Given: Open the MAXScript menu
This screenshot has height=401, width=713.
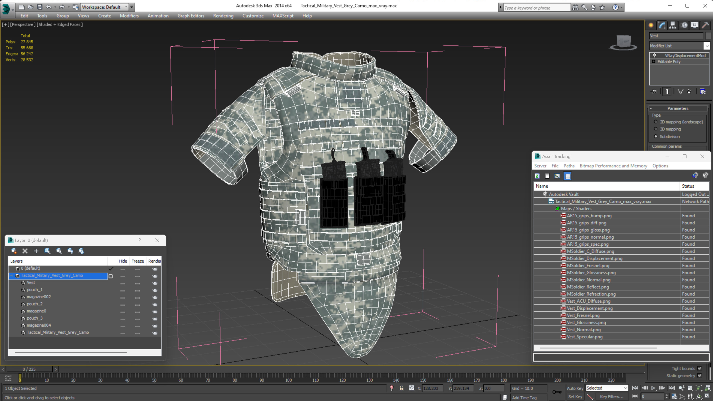Looking at the screenshot, I should [283, 16].
